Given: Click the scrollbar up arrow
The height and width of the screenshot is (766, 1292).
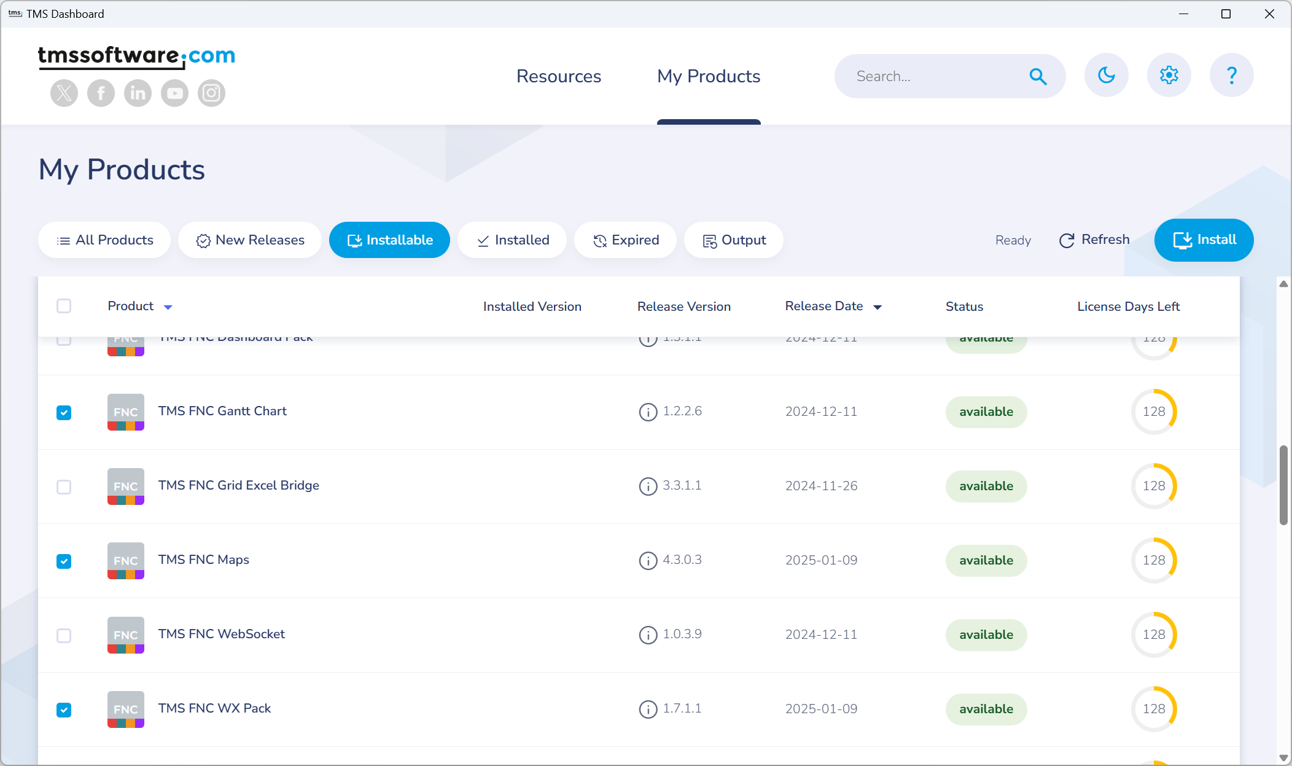Looking at the screenshot, I should 1283,284.
